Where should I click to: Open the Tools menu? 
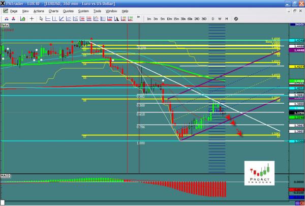(97, 11)
